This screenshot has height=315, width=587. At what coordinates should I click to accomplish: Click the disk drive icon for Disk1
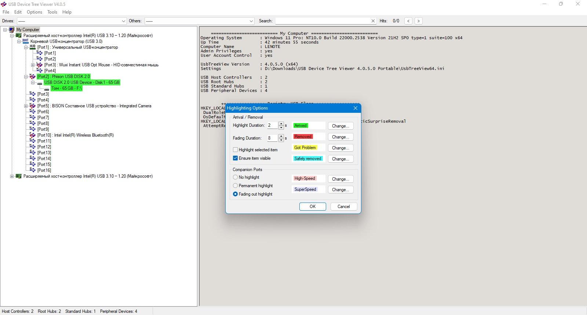[40, 83]
